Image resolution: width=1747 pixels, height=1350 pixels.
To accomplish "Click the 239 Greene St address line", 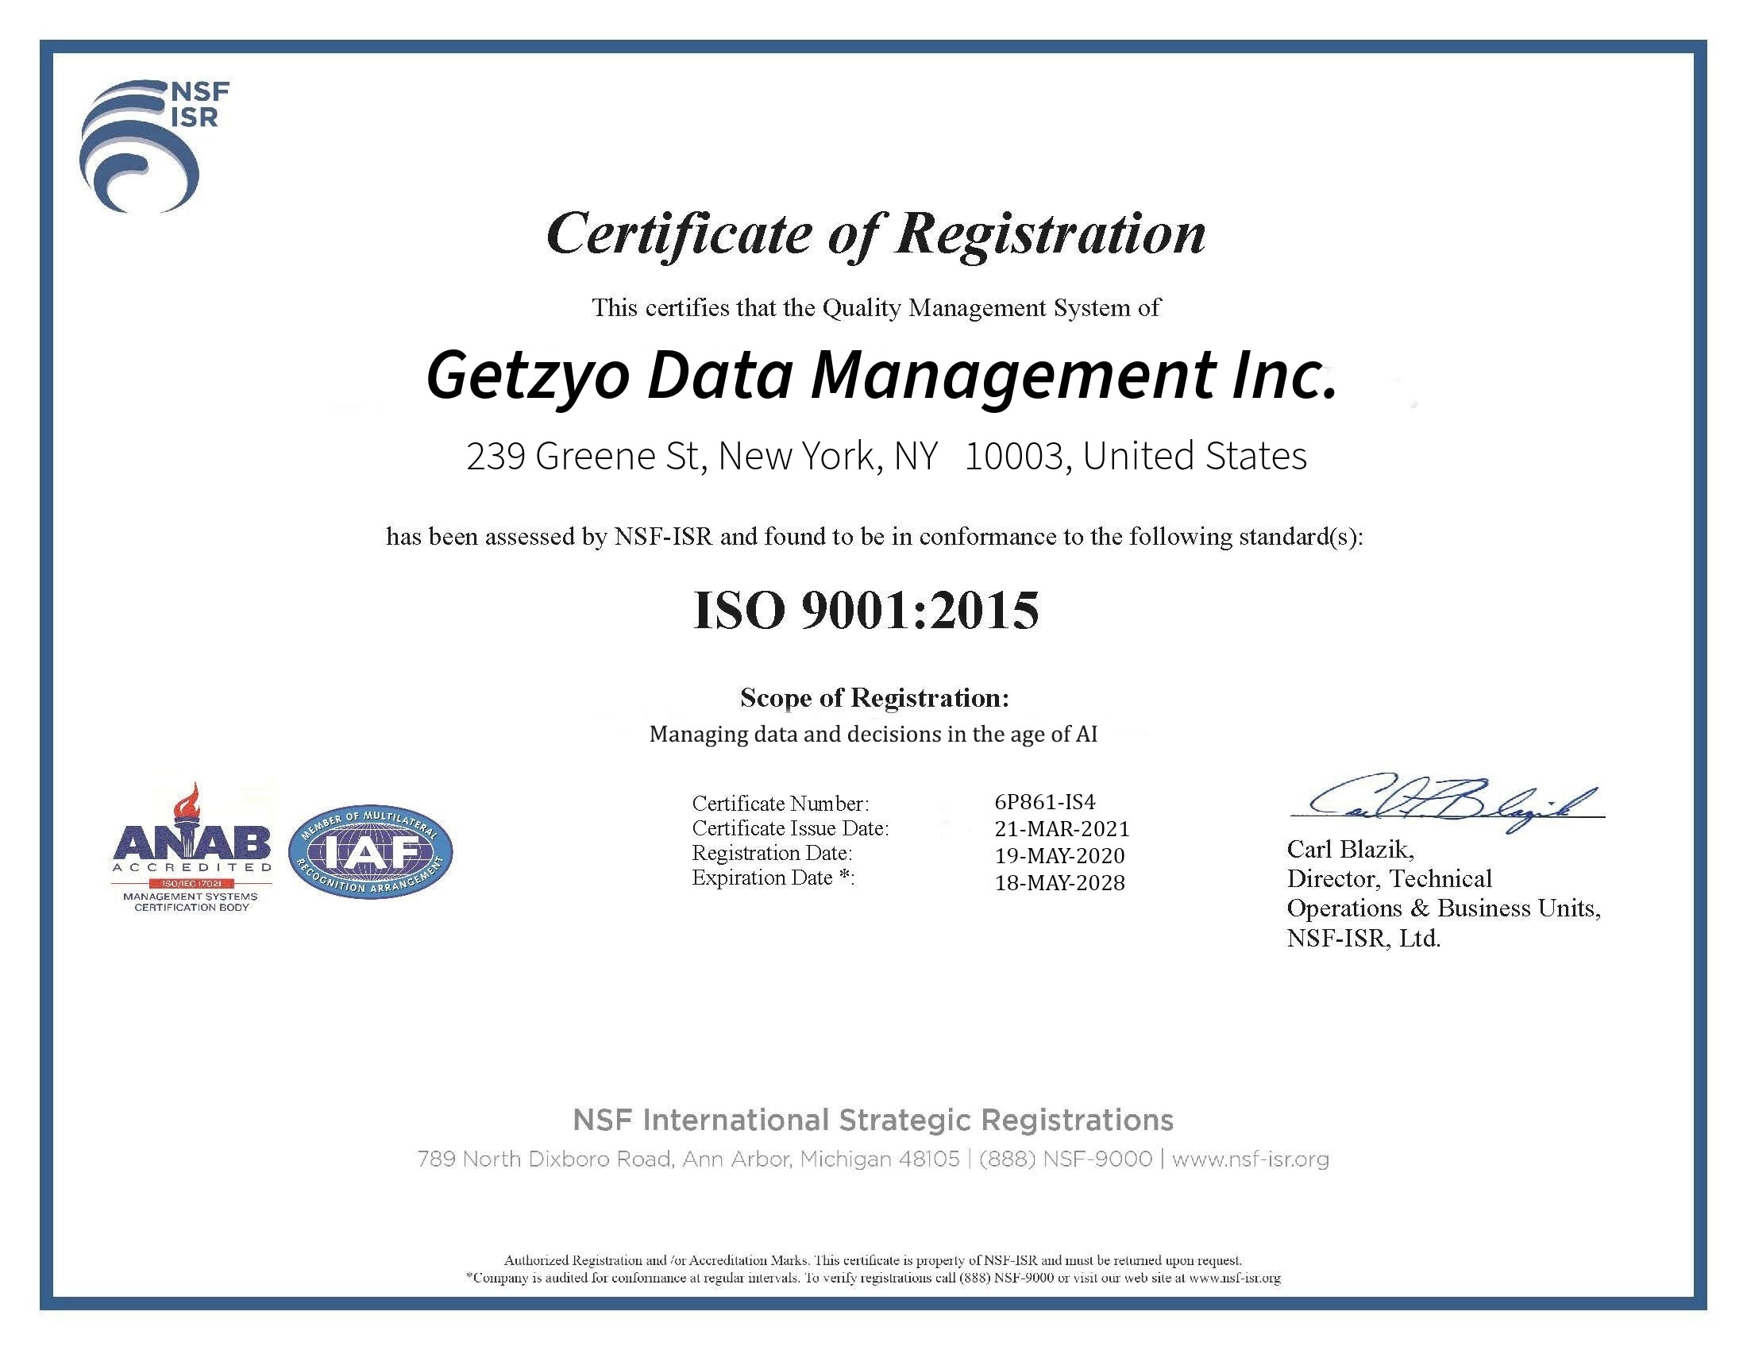I will click(x=886, y=456).
